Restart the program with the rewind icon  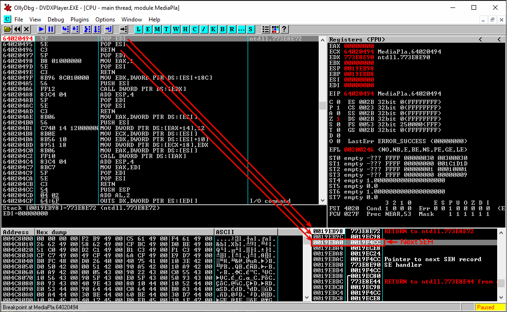(17, 29)
